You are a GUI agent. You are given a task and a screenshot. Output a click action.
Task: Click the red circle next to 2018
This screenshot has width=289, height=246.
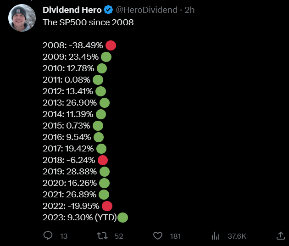(103, 160)
